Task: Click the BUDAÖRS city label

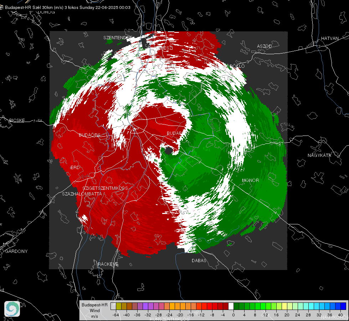Action: point(90,135)
